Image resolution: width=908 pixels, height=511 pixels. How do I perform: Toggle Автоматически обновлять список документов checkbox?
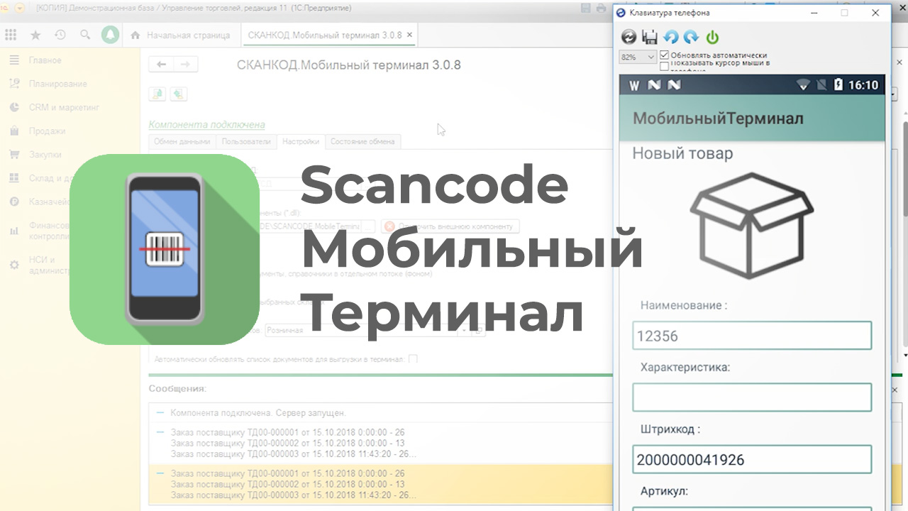[x=413, y=359]
